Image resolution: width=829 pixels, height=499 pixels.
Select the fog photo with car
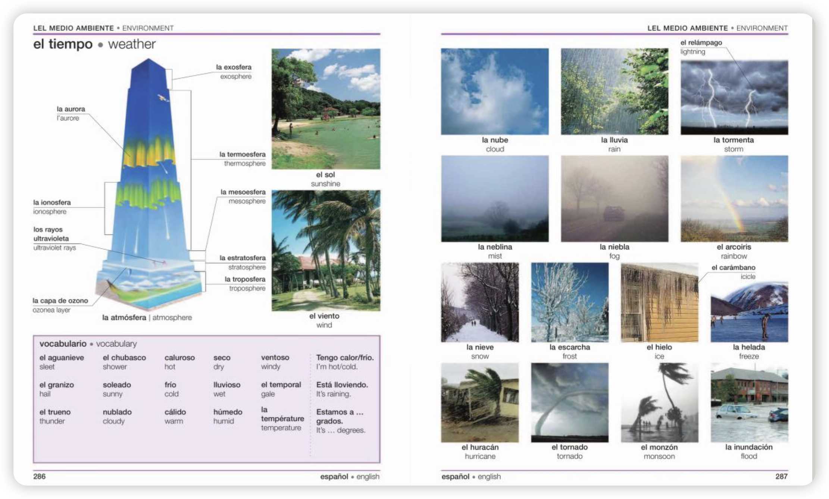coord(614,198)
